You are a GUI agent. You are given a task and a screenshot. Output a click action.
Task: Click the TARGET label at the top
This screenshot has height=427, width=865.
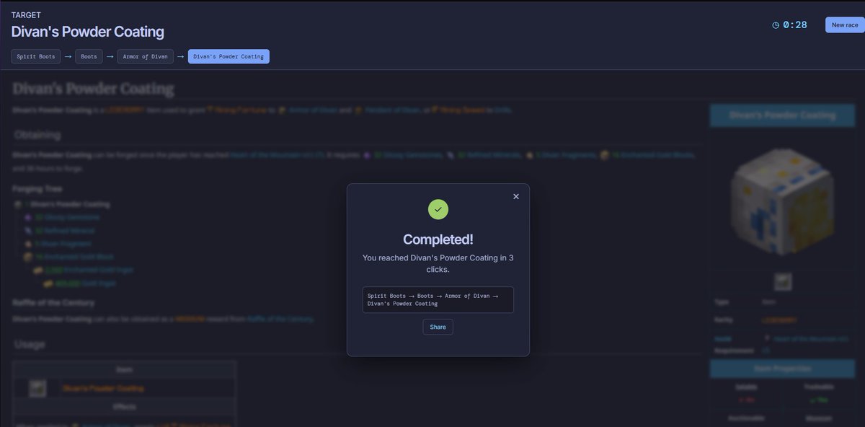pyautogui.click(x=26, y=14)
